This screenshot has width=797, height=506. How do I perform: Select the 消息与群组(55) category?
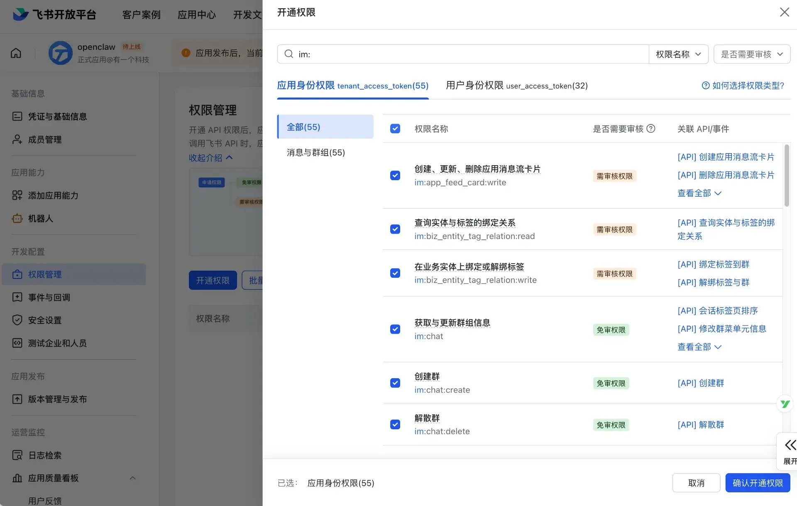[x=316, y=153]
